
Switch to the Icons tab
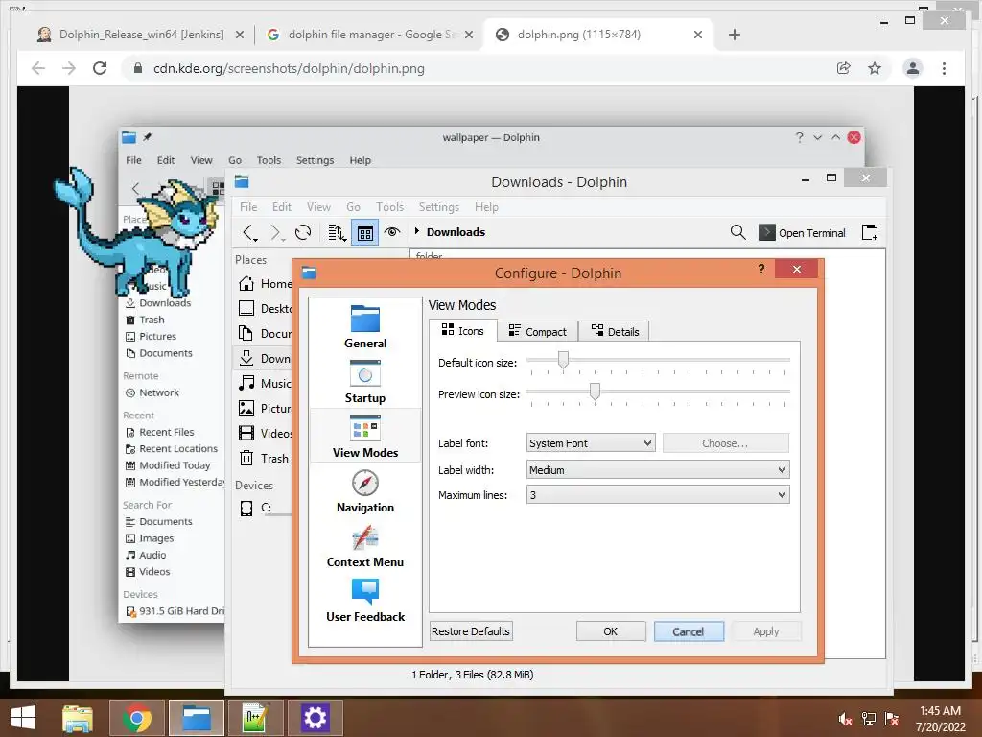coord(463,330)
